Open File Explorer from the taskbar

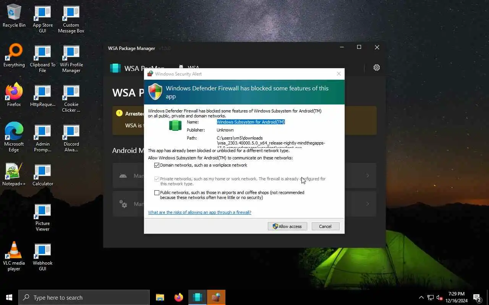tap(160, 297)
